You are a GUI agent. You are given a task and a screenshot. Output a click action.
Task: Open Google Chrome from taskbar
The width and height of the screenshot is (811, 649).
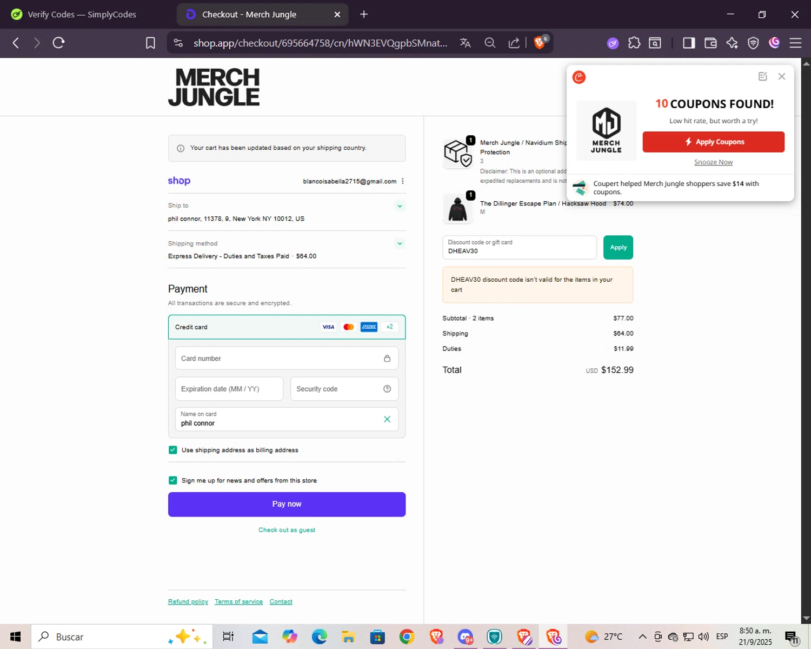pos(407,637)
